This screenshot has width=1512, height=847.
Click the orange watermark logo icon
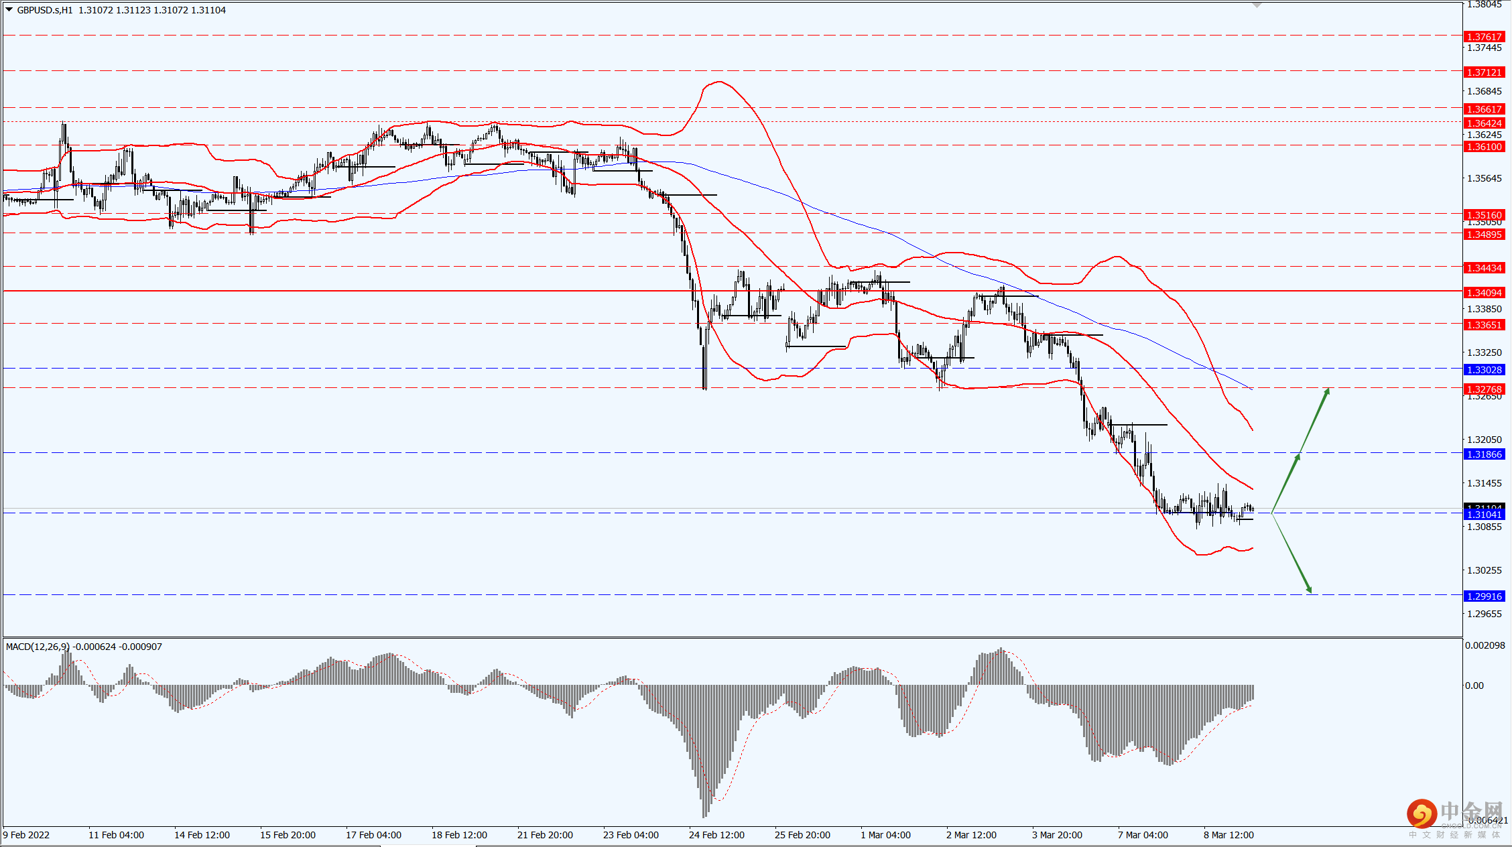coord(1421,813)
